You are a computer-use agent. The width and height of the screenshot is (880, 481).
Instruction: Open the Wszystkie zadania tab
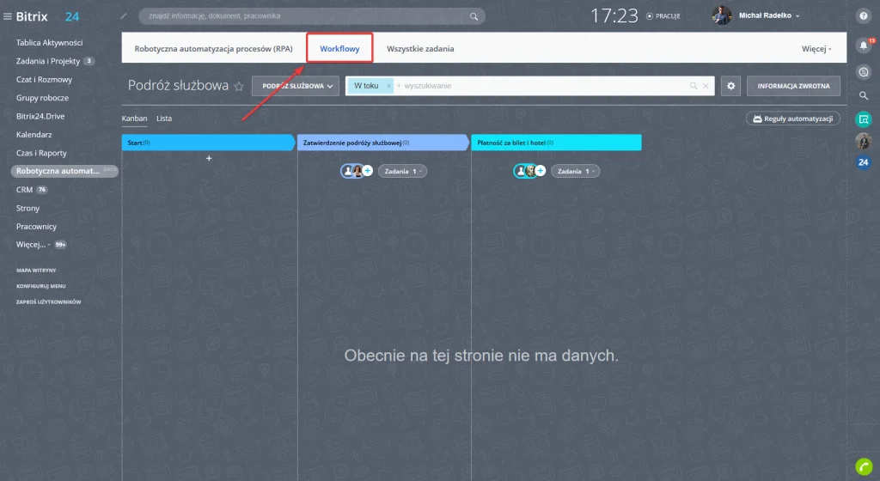420,49
